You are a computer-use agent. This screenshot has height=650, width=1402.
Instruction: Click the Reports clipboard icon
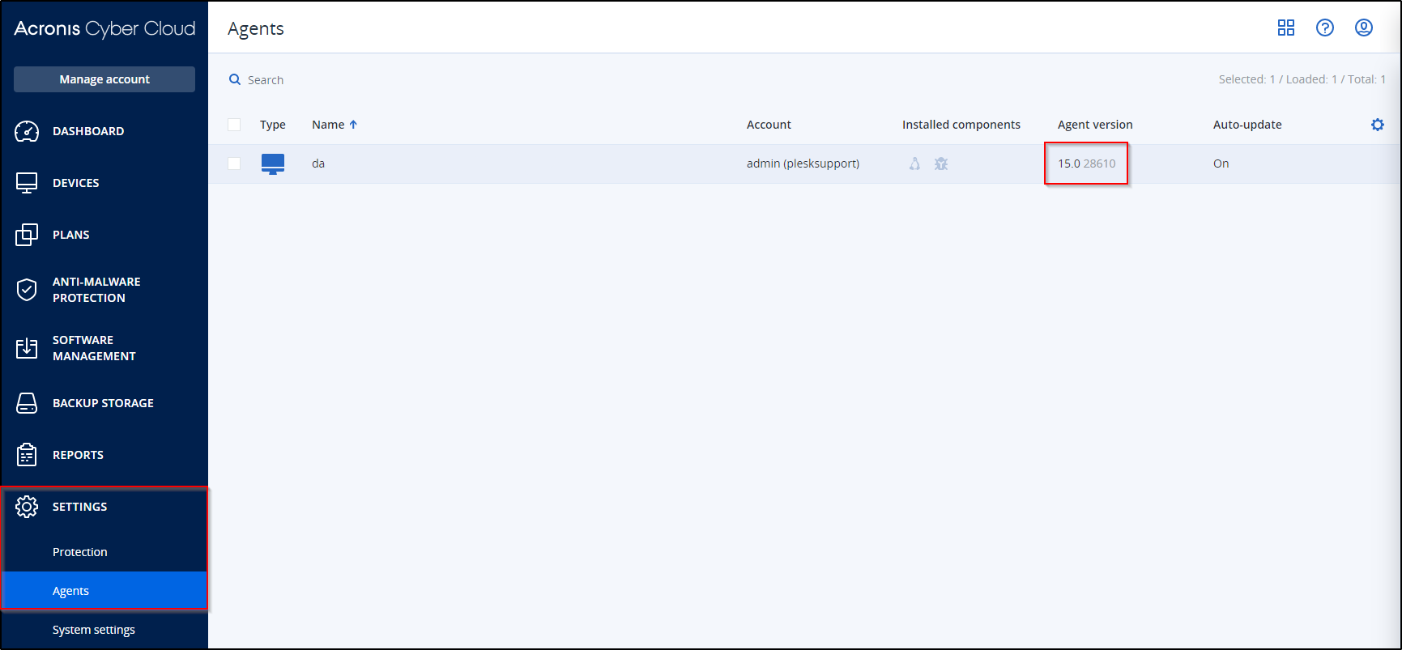27,455
